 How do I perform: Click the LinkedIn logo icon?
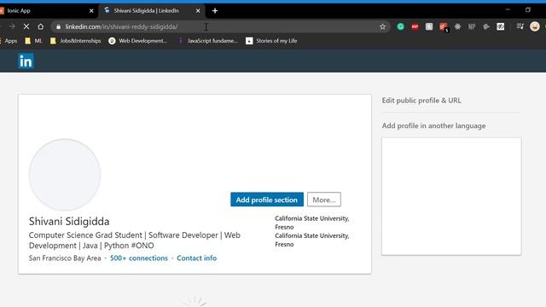click(26, 61)
